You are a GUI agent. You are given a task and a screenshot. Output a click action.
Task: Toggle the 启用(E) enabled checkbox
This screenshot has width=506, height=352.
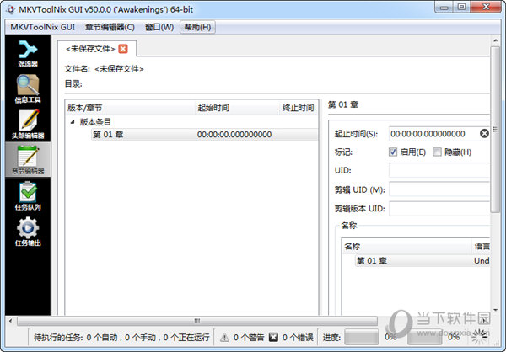click(x=393, y=152)
